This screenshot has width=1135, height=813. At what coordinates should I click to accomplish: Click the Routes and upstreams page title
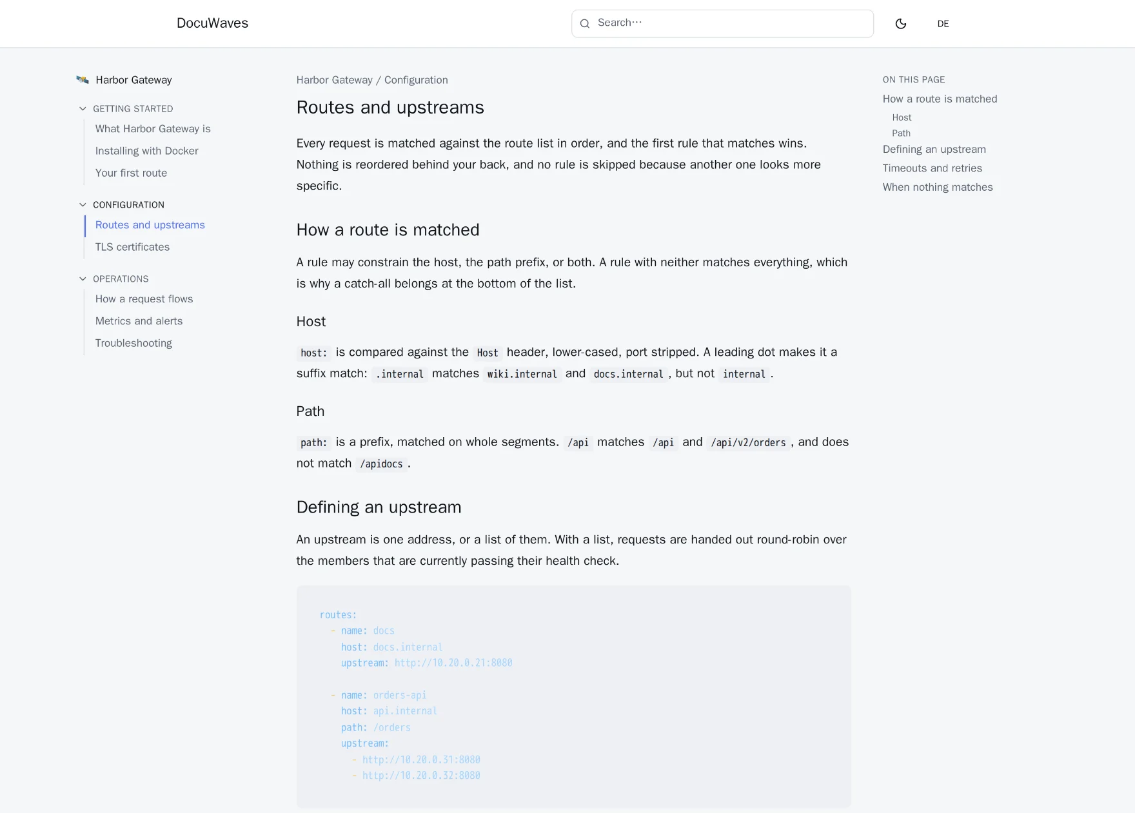click(x=390, y=107)
